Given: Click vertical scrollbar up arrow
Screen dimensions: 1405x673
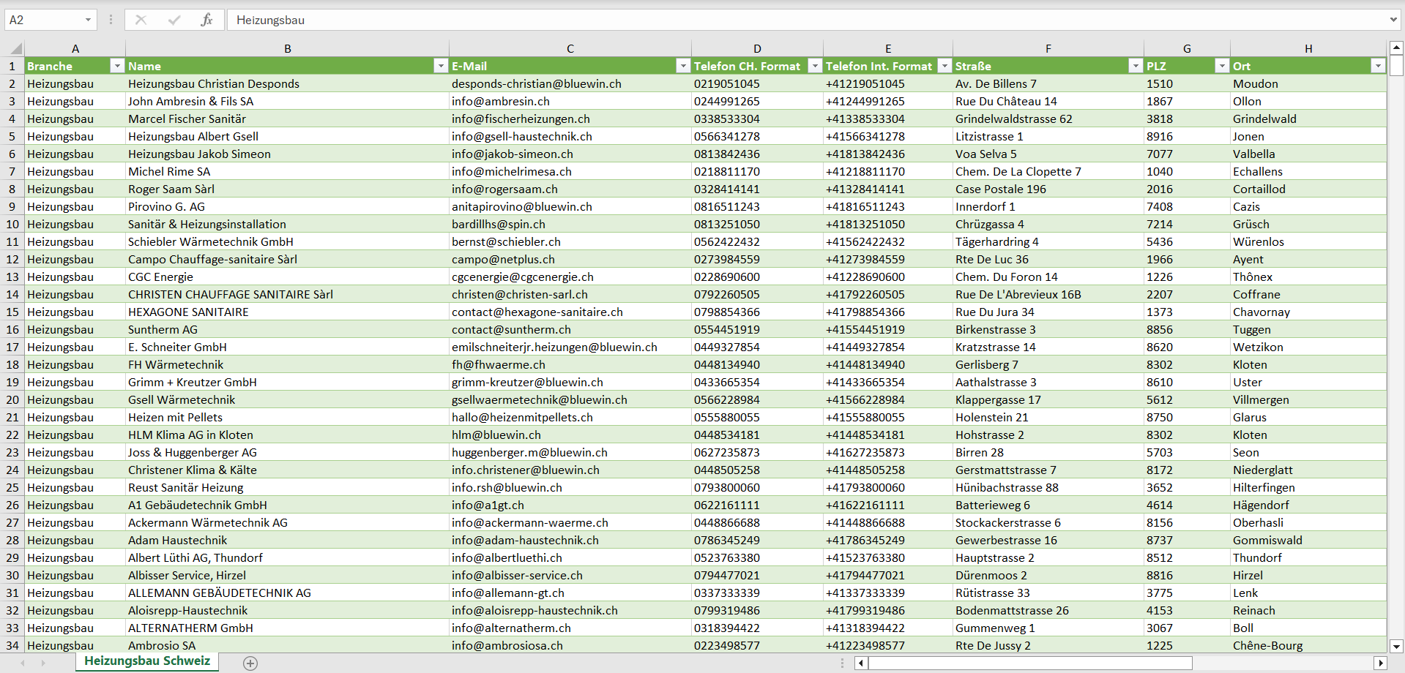Looking at the screenshot, I should [x=1396, y=48].
